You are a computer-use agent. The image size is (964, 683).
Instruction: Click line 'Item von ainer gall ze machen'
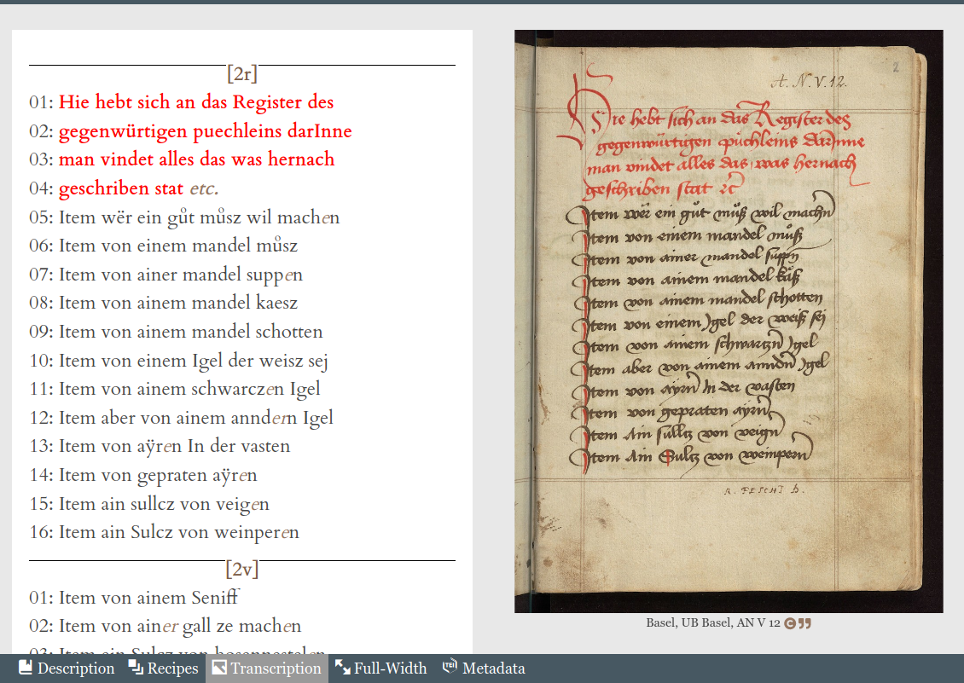[x=180, y=626]
